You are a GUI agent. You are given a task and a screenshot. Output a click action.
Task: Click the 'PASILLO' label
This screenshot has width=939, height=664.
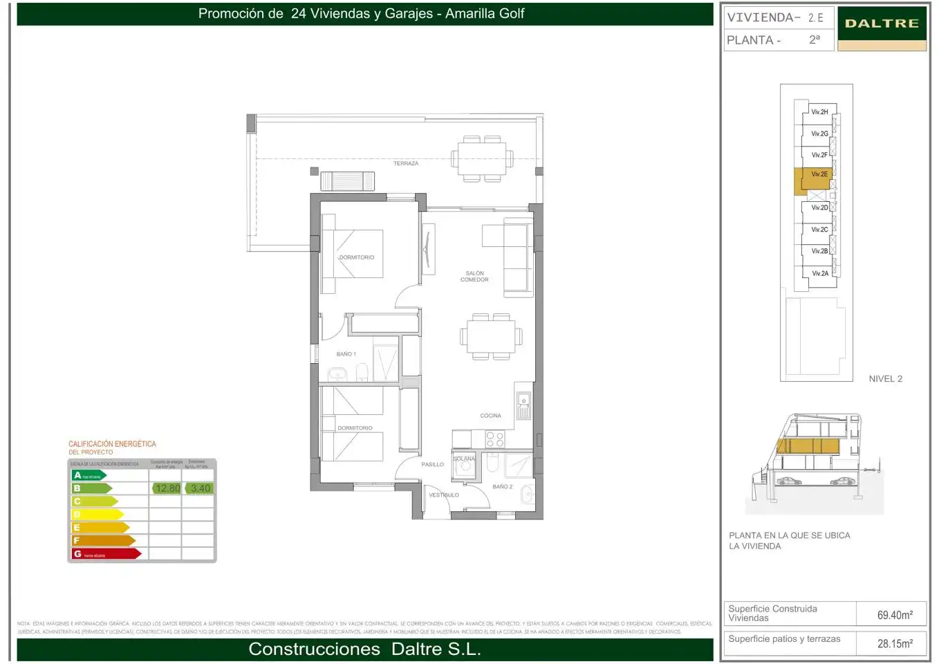coord(433,465)
